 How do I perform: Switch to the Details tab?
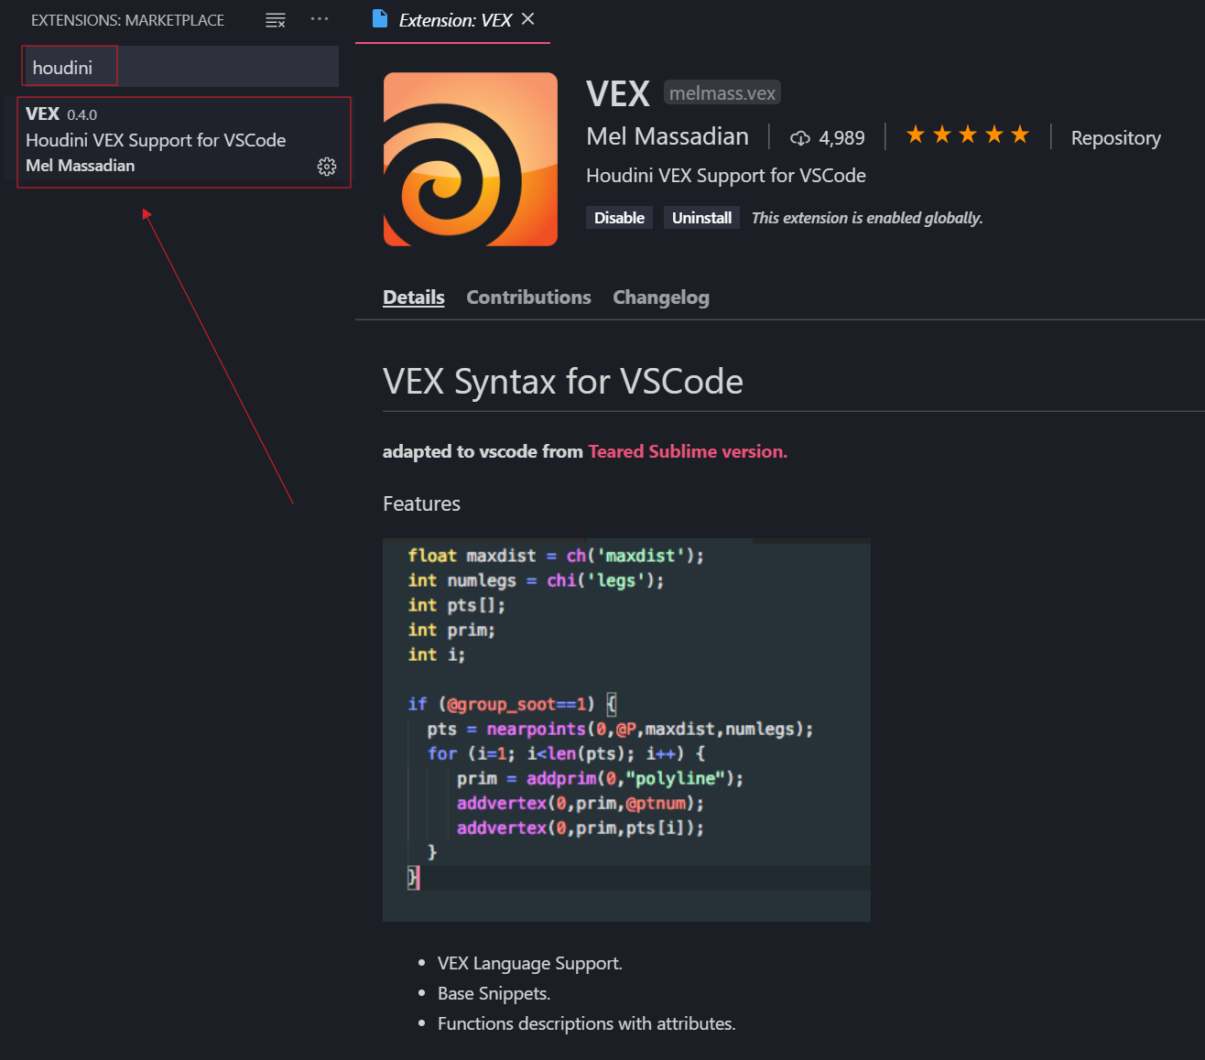point(414,297)
